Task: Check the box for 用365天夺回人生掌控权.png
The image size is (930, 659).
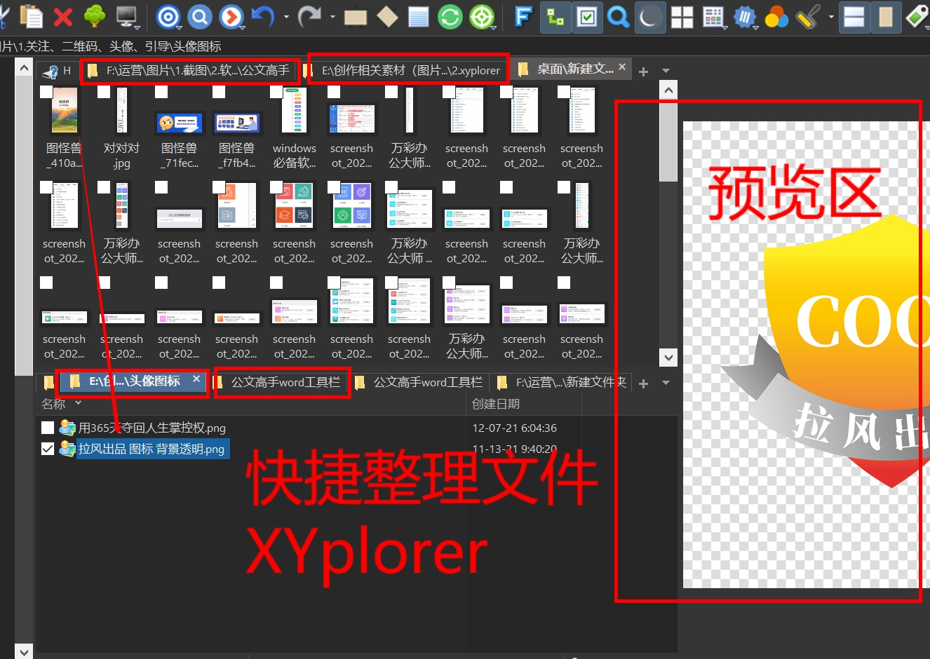Action: tap(47, 427)
